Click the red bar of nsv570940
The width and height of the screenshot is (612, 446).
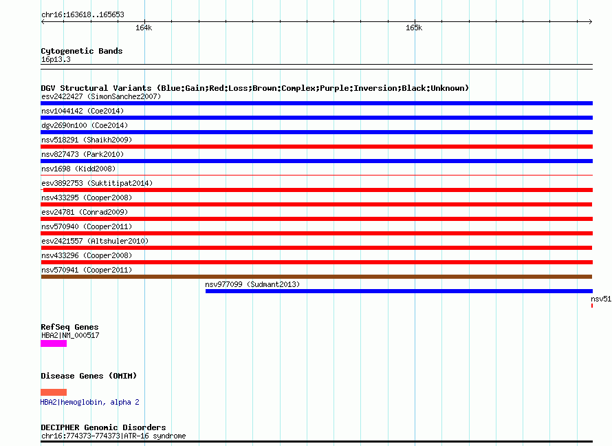tap(316, 233)
